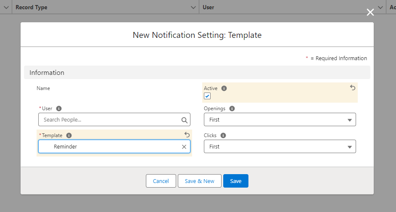The width and height of the screenshot is (396, 212).
Task: Open the Openings dropdown
Action: [280, 120]
